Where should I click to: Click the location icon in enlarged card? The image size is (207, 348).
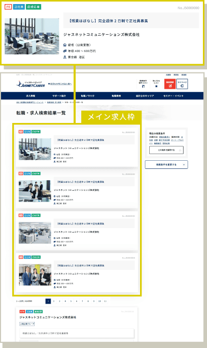65,57
